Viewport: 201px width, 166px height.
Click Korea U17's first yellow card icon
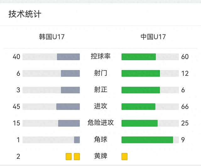68,157
